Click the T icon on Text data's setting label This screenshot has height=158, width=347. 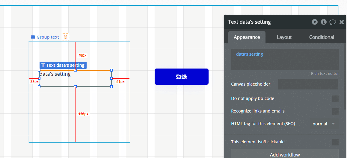click(x=43, y=65)
